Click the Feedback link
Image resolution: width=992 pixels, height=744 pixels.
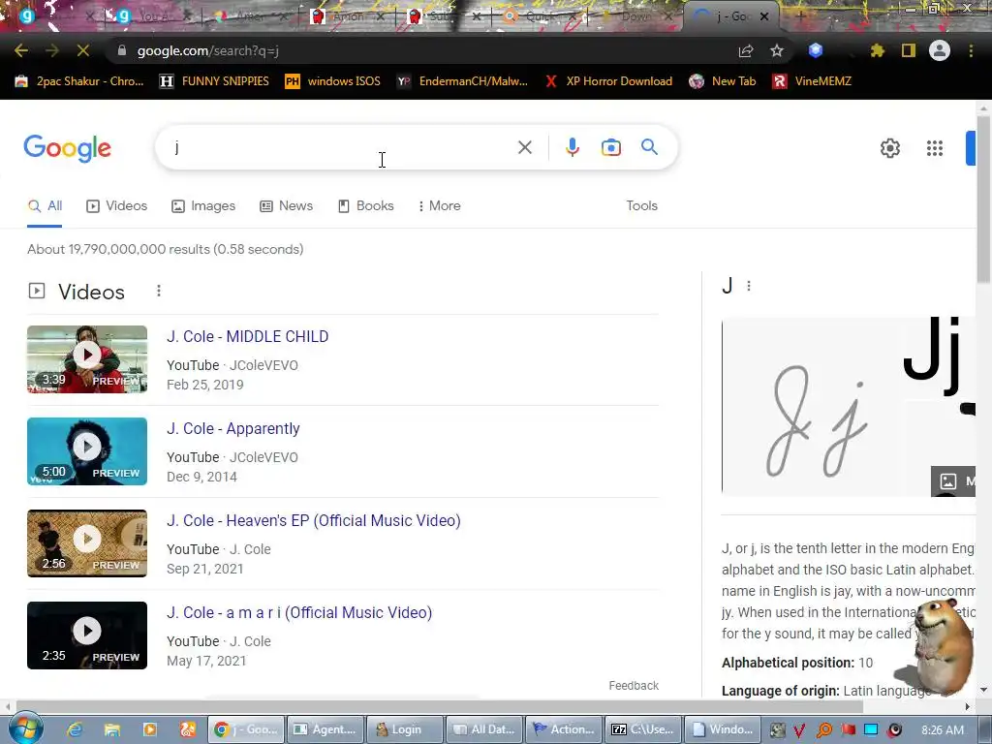(x=634, y=685)
